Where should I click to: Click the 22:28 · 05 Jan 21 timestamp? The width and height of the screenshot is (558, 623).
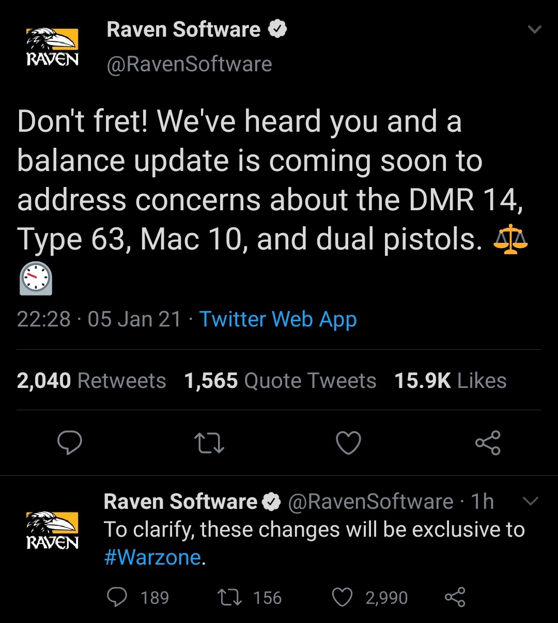(99, 319)
